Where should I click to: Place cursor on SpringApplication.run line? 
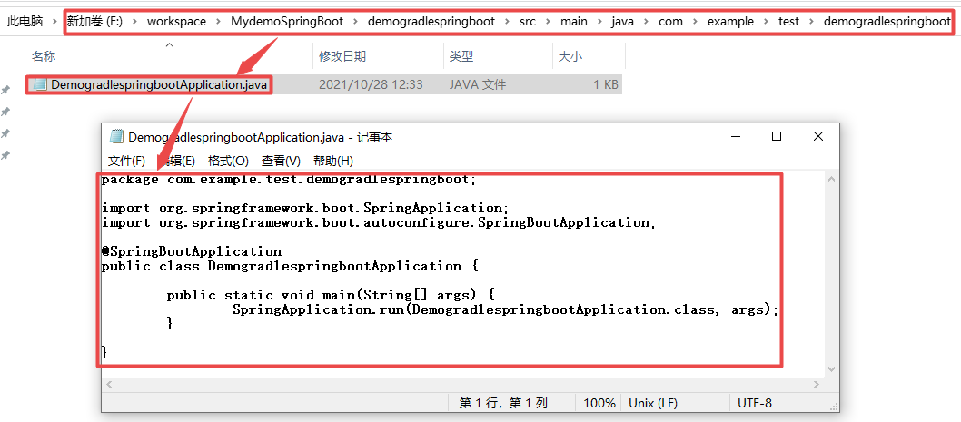click(x=505, y=309)
